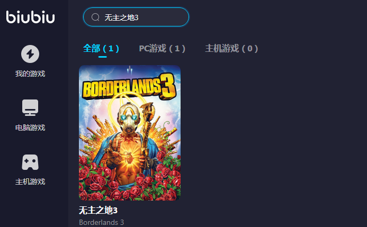Select the gamepad icon for console games
The height and width of the screenshot is (227, 367).
(x=30, y=162)
